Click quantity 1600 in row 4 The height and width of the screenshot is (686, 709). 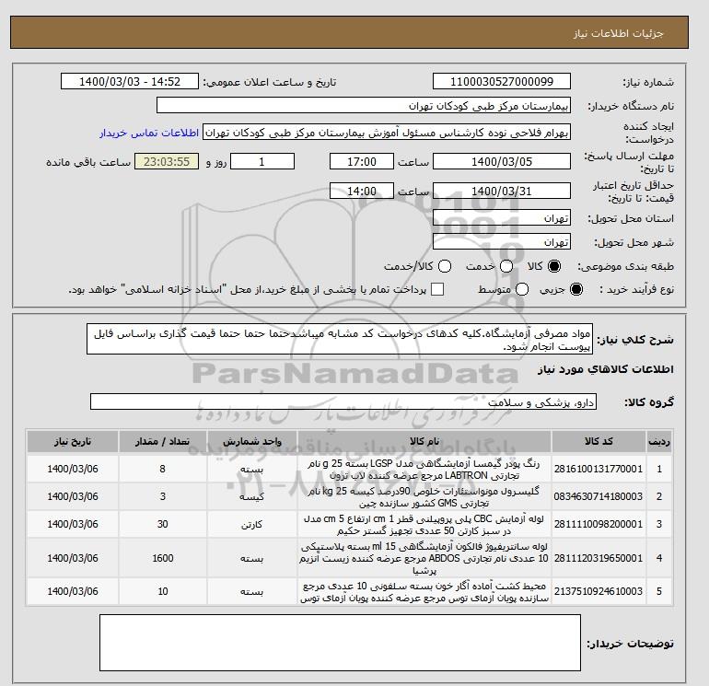click(x=163, y=558)
